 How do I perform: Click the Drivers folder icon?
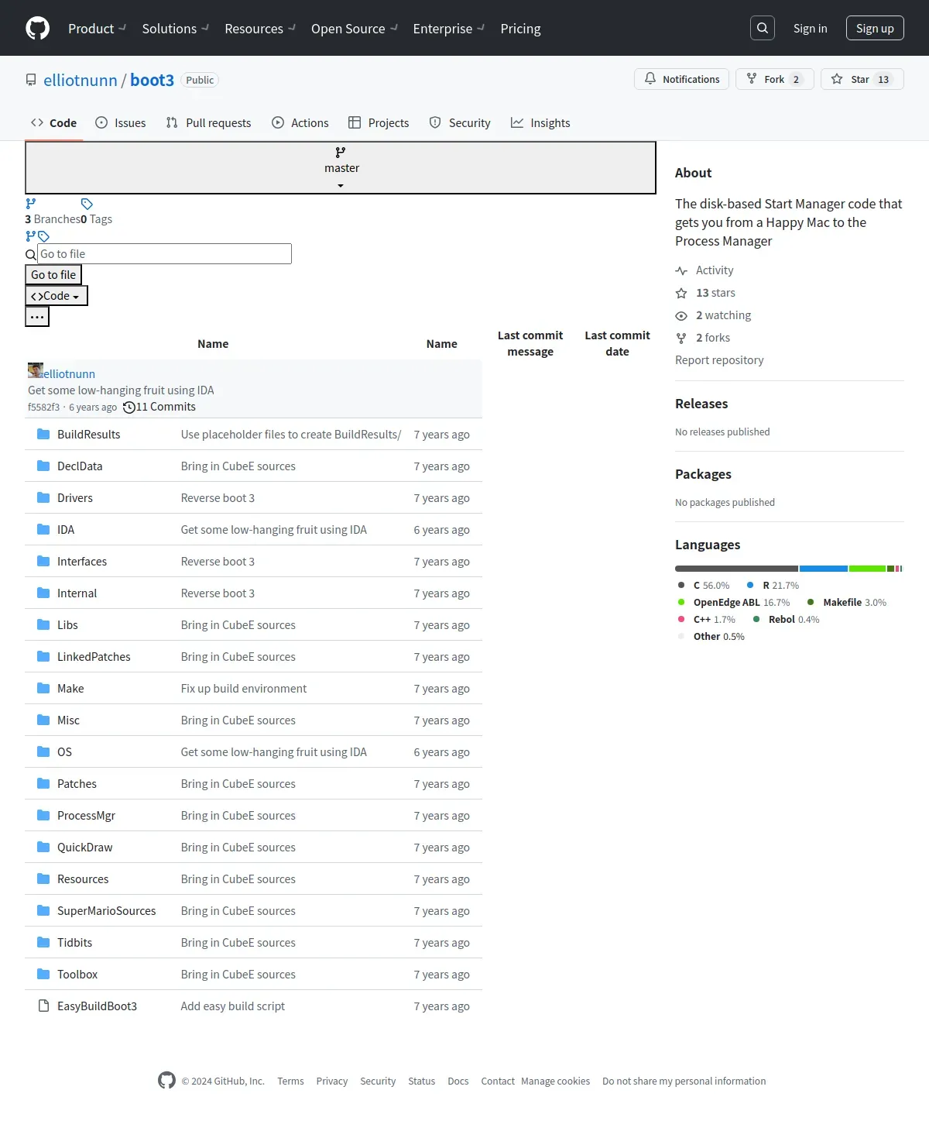coord(43,497)
